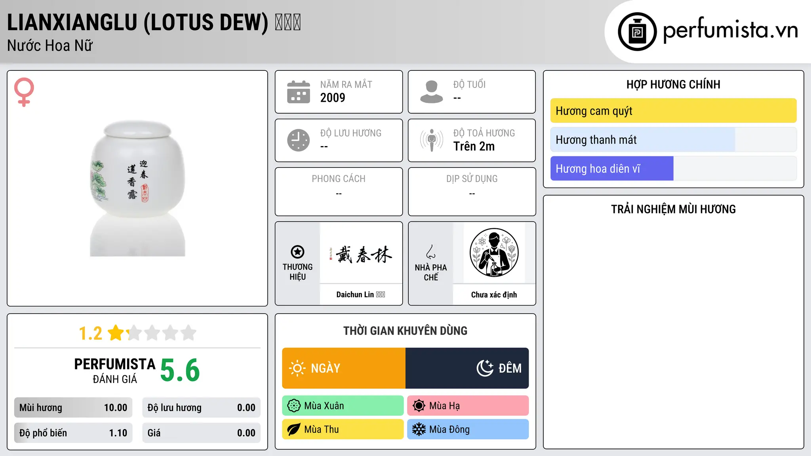Click the Lianxianglu (Lotus Dew) title
Viewport: 811px width, 456px height.
[154, 22]
